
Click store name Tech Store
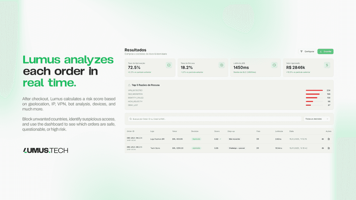point(155,148)
